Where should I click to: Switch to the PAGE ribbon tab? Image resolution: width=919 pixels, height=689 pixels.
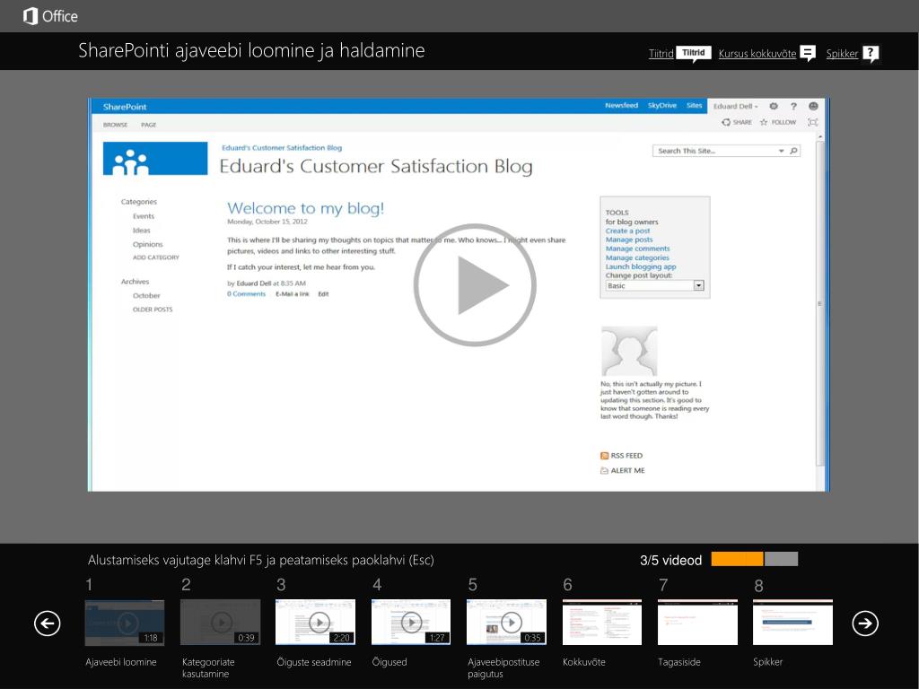149,125
